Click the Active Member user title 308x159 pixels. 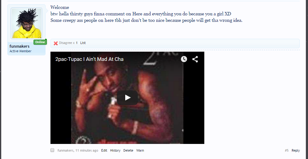pos(20,51)
